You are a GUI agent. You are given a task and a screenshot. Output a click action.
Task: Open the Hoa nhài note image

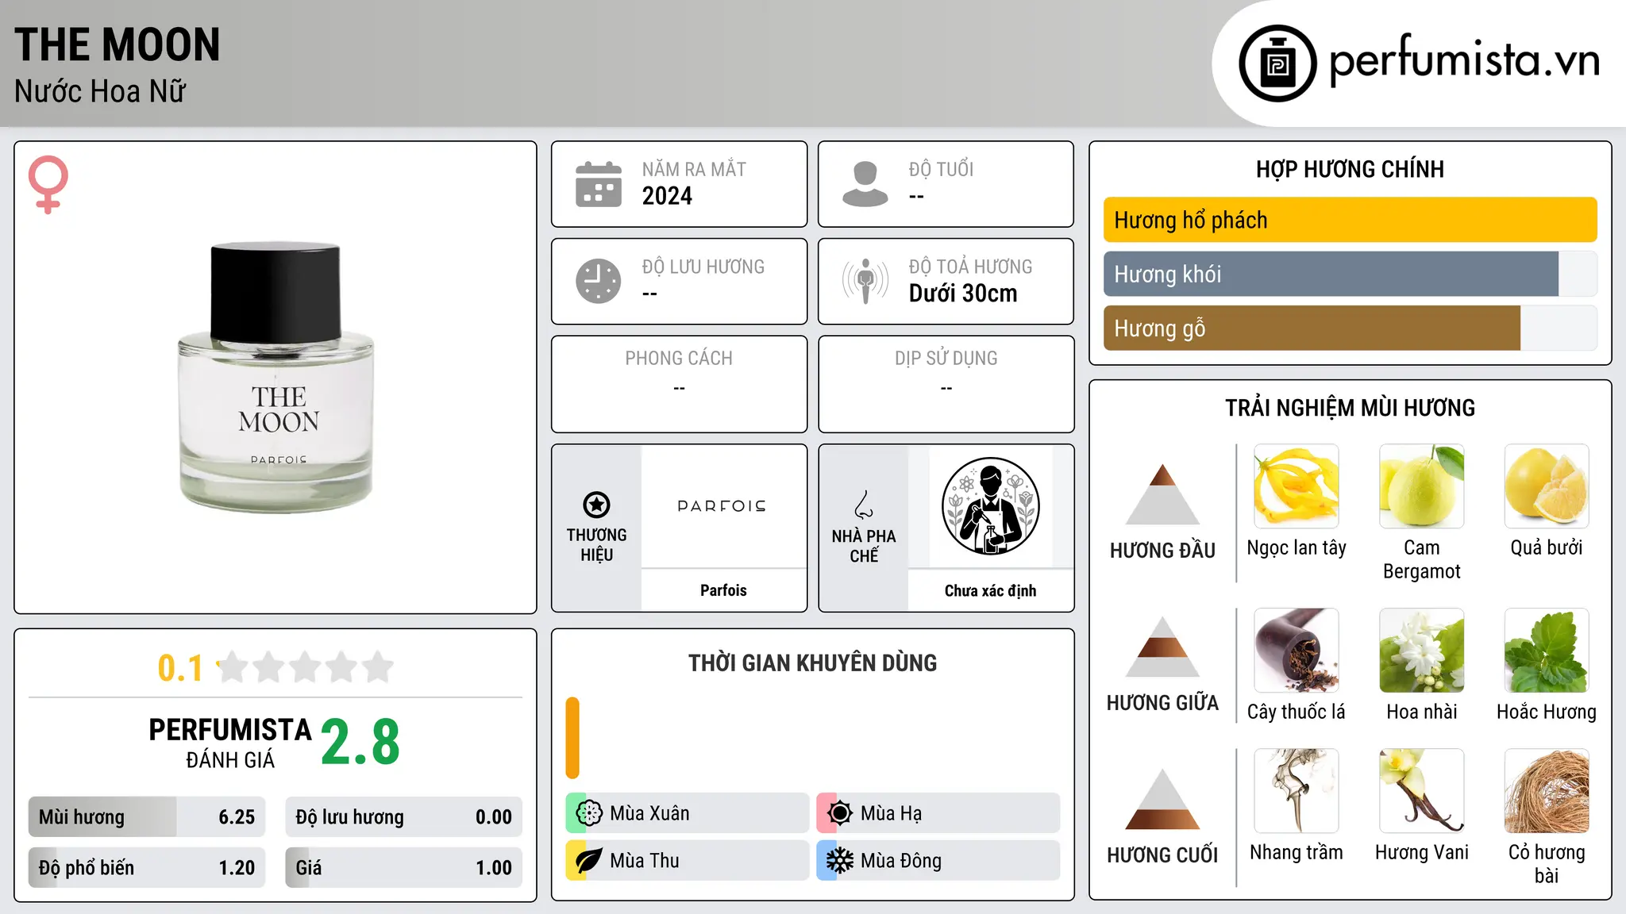coord(1422,651)
